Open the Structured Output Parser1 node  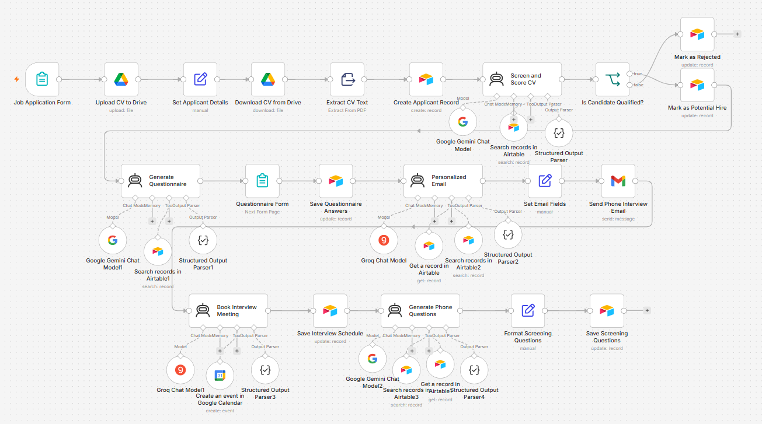point(203,240)
